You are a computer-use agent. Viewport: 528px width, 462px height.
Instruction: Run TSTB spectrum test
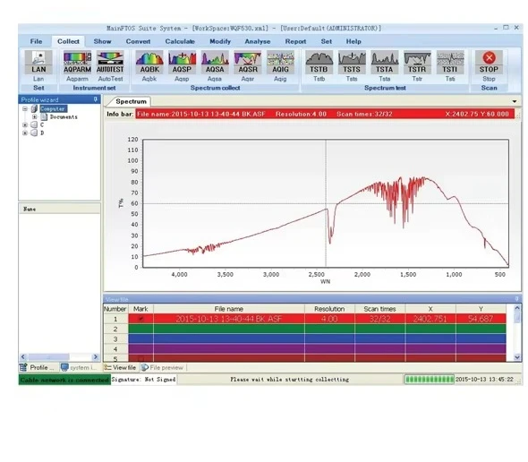click(319, 62)
